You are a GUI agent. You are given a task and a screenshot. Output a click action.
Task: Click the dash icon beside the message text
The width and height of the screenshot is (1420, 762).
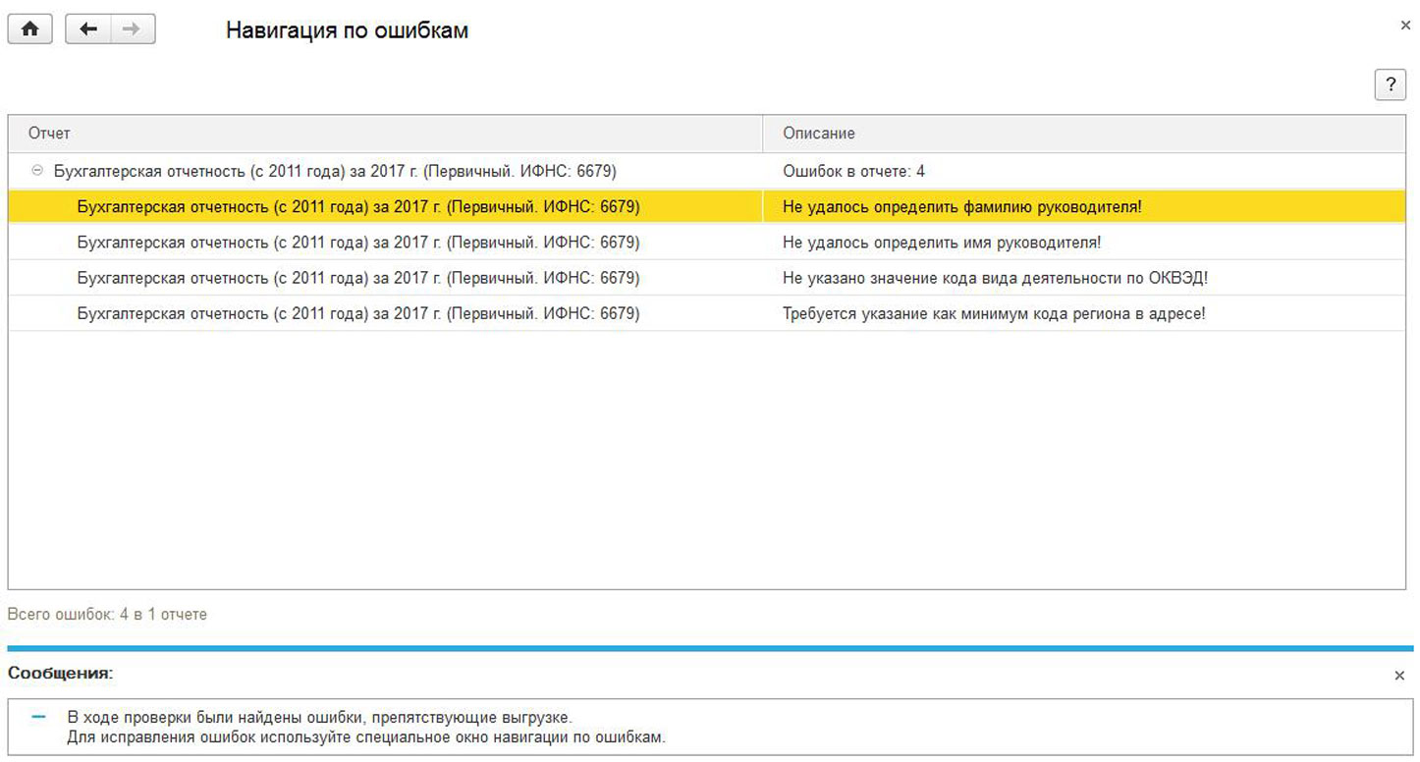(39, 718)
